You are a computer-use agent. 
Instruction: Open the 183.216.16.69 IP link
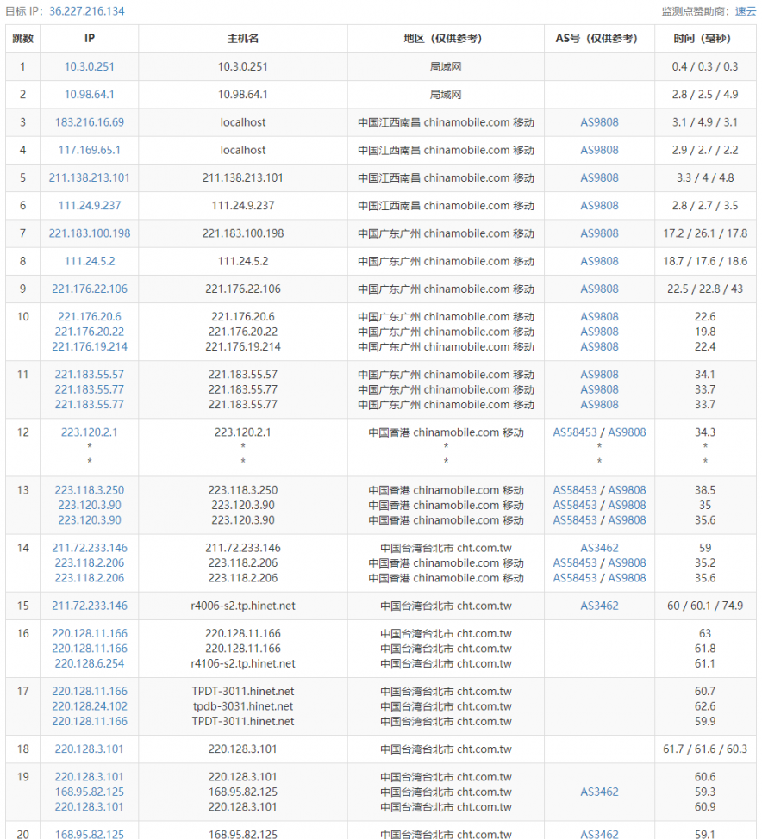[90, 122]
